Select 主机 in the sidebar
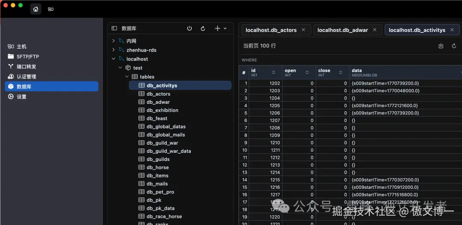Viewport: 462px width, 225px height. point(51,47)
